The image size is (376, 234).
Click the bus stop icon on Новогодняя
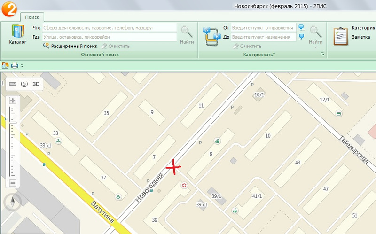(151, 191)
